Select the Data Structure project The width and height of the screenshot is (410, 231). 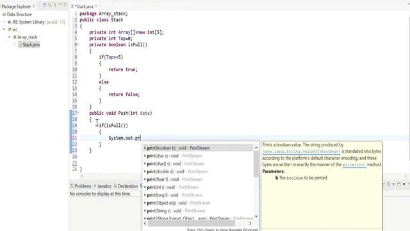pyautogui.click(x=19, y=14)
